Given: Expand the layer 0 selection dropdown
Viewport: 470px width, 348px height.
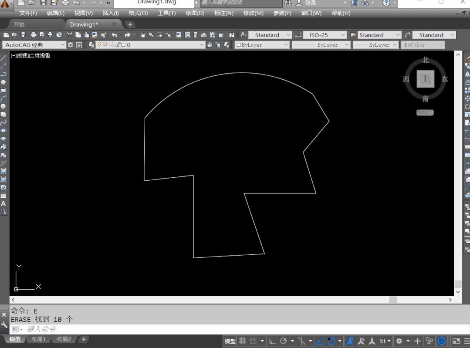Looking at the screenshot, I should (x=202, y=45).
